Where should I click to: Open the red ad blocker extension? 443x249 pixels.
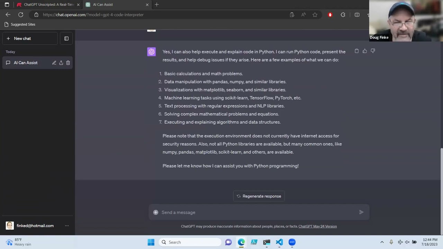330,15
